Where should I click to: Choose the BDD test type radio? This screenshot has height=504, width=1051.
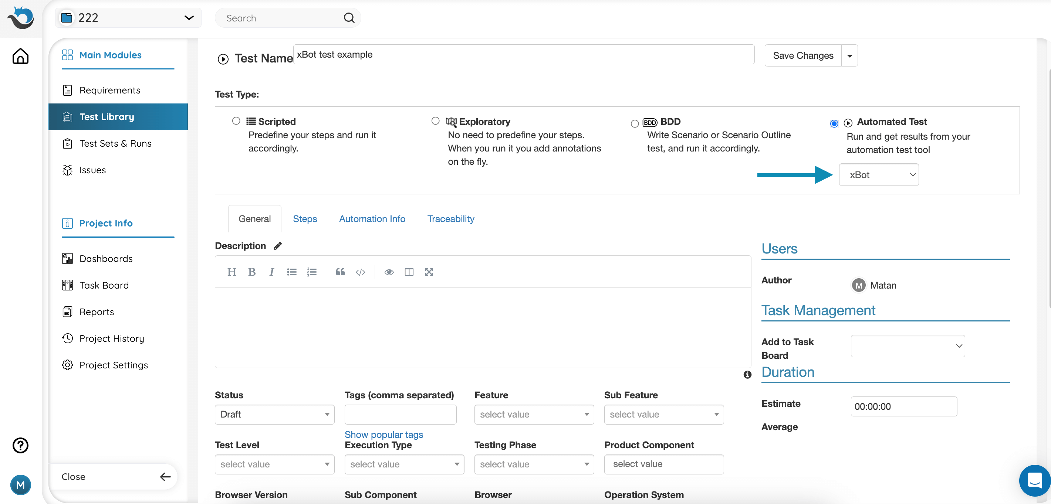pyautogui.click(x=635, y=123)
